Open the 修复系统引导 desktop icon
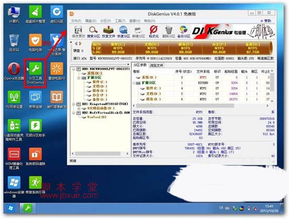The height and width of the screenshot is (219, 289). 35,185
